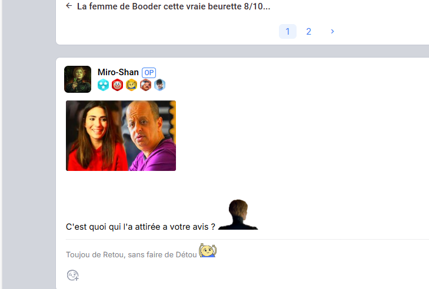
Task: Go to page 2 of the thread
Action: tap(308, 31)
